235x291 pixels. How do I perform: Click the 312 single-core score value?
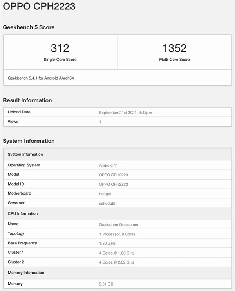pos(60,48)
